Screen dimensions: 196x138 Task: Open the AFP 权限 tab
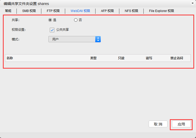[x=107, y=11]
